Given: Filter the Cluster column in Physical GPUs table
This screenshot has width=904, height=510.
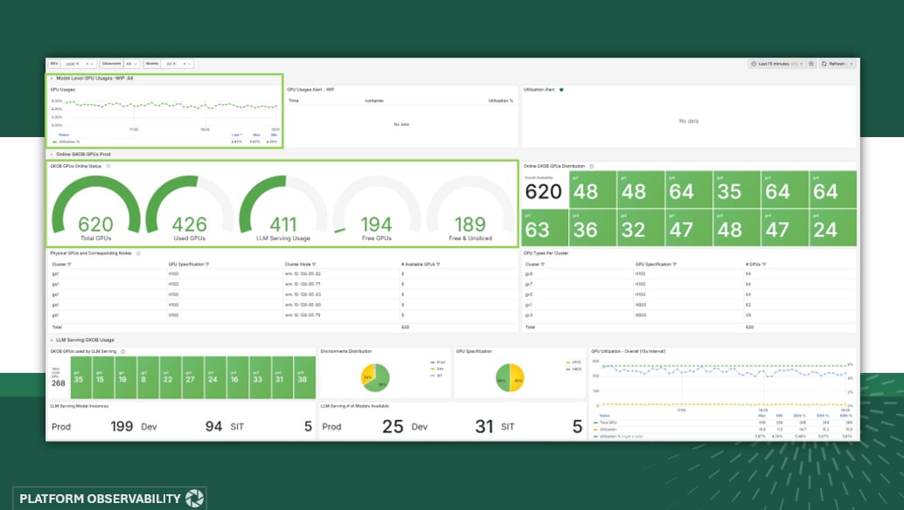Looking at the screenshot, I should point(70,265).
